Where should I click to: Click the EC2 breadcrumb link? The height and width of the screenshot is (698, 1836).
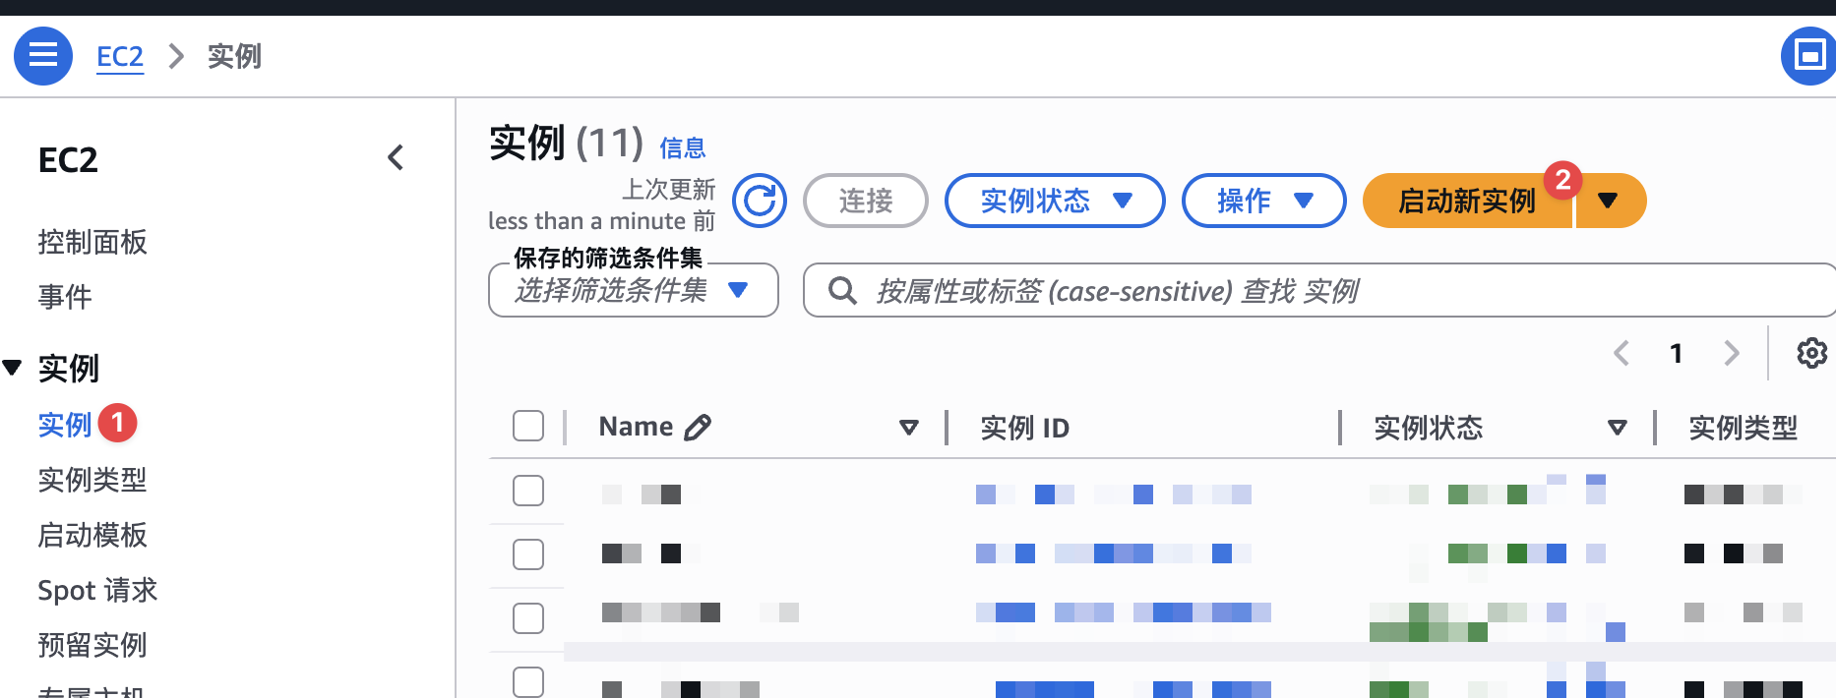point(120,56)
